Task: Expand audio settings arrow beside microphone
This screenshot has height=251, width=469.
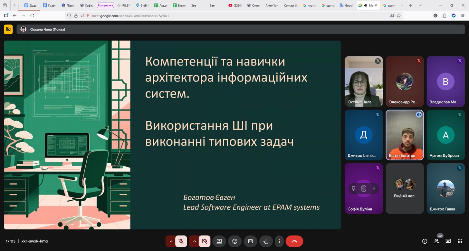Action: click(171, 241)
